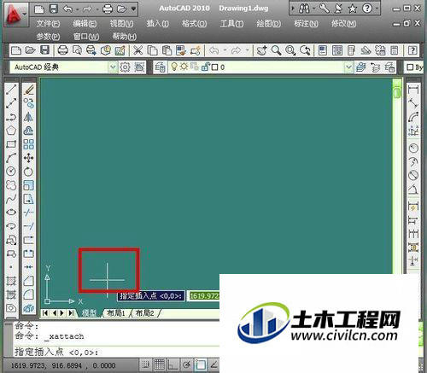Click the InfoCenter binoculars search button
The width and height of the screenshot is (427, 373).
[x=304, y=9]
